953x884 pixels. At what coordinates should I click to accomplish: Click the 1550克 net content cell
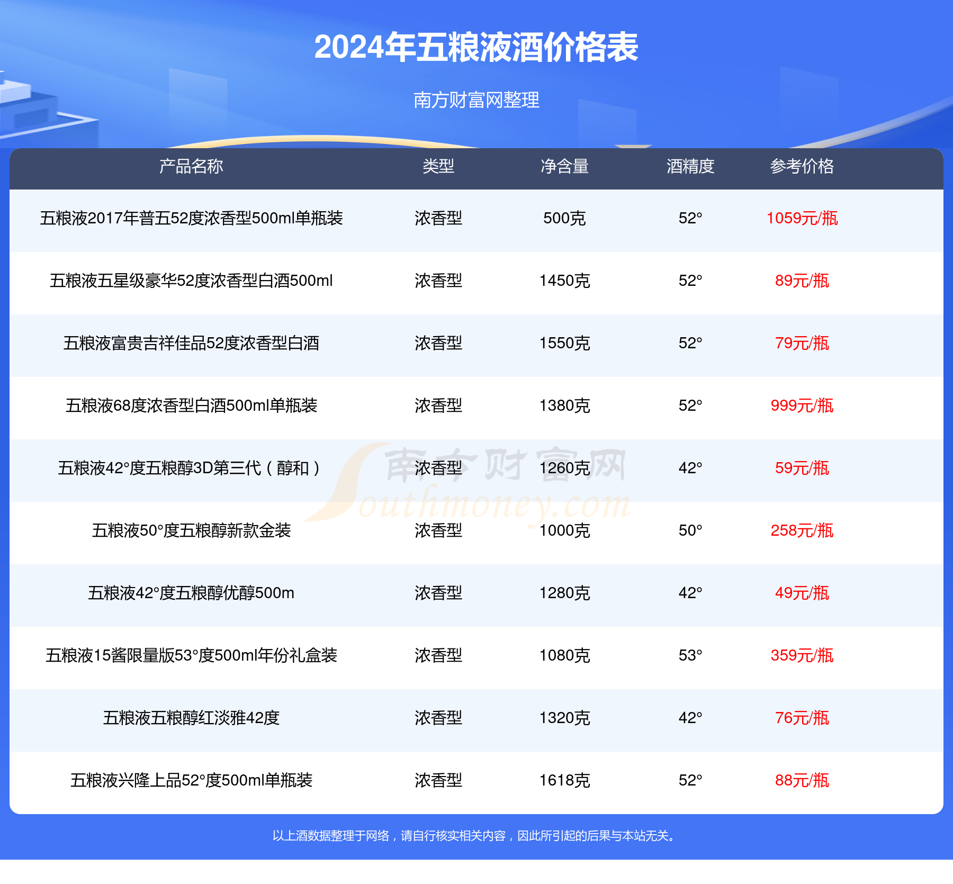click(564, 343)
